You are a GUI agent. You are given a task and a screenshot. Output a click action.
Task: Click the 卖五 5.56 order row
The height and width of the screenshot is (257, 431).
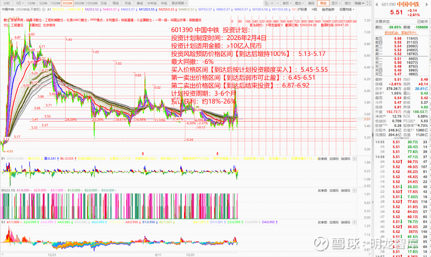401,38
